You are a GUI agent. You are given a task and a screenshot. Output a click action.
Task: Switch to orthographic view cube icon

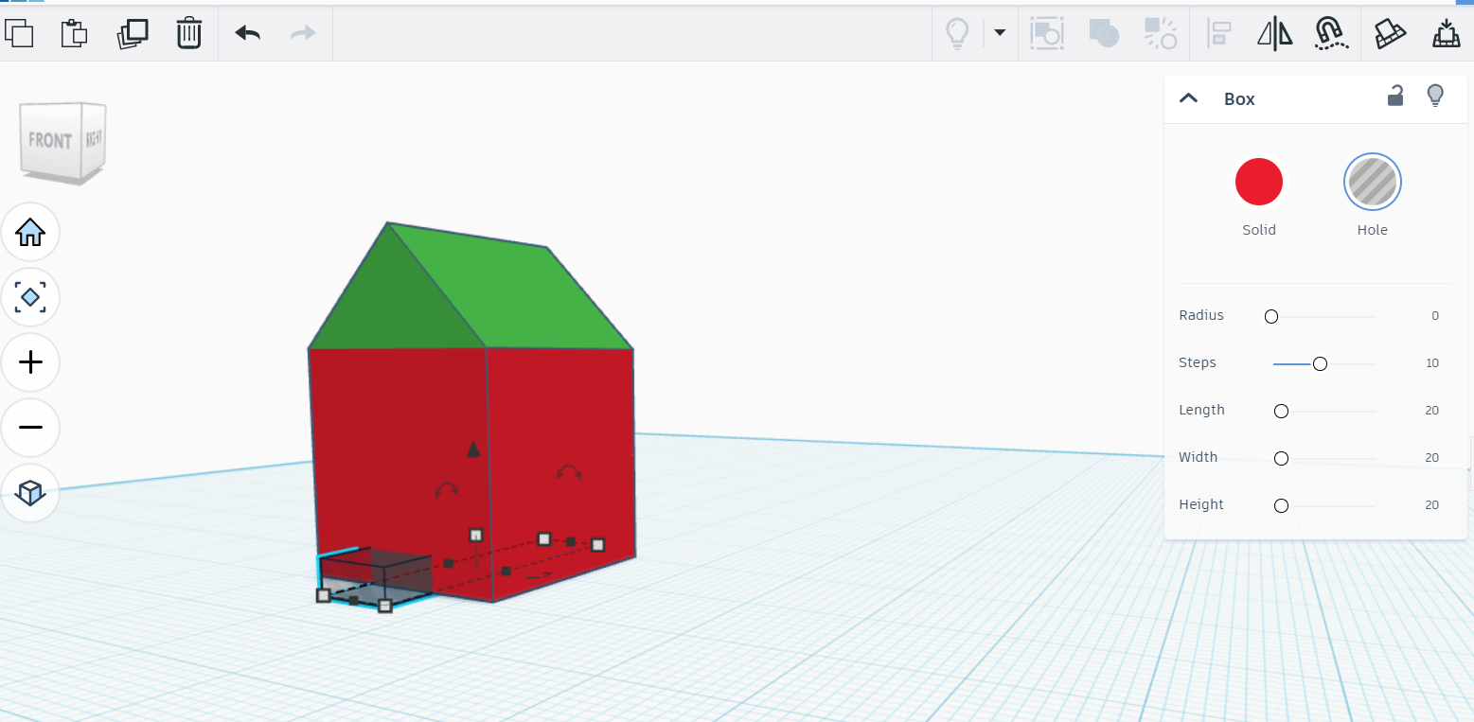(30, 492)
